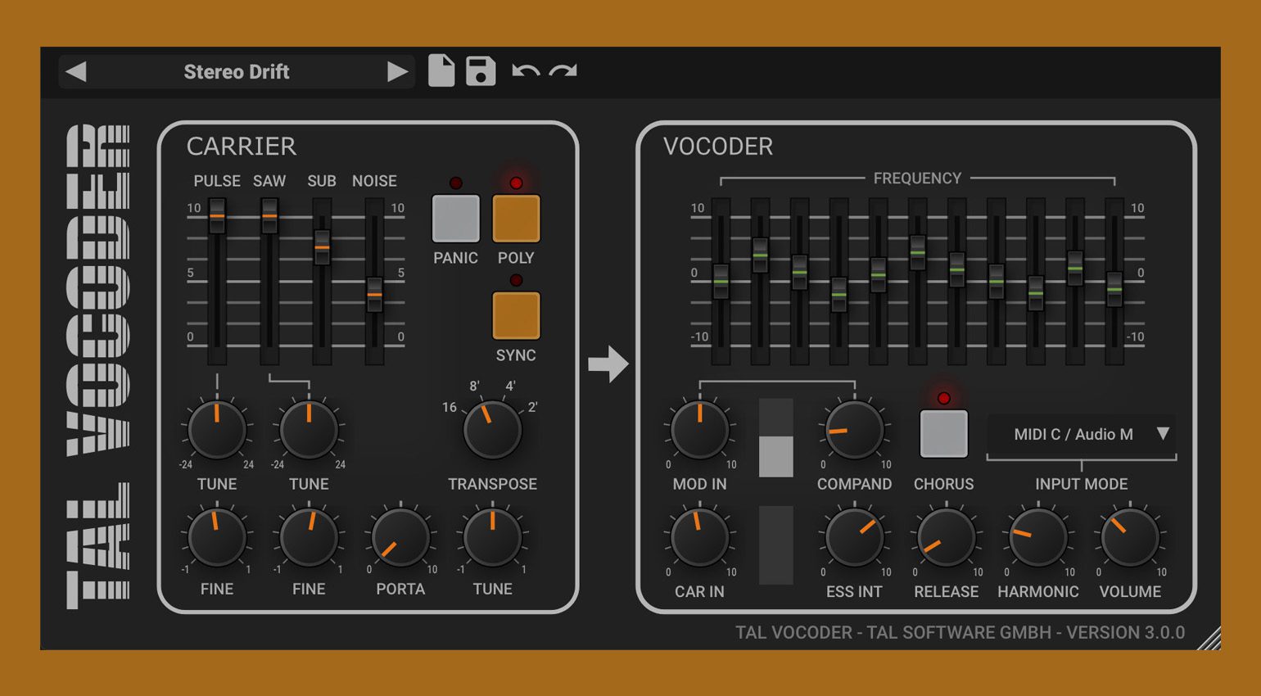The width and height of the screenshot is (1261, 696).
Task: Click the TAL Vocoder vertical logo
Action: tap(98, 366)
